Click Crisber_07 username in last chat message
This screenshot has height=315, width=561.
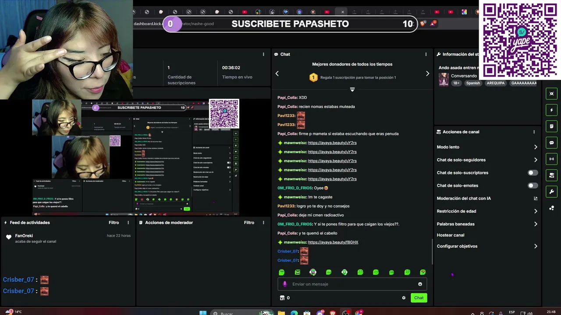tap(288, 260)
